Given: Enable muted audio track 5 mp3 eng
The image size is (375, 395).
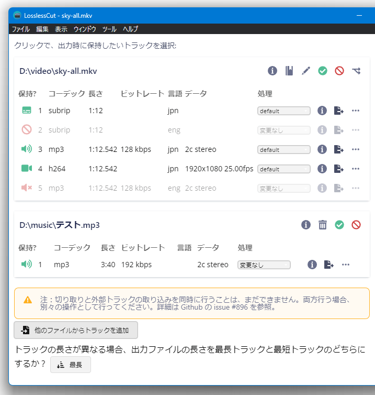Looking at the screenshot, I should (x=27, y=188).
